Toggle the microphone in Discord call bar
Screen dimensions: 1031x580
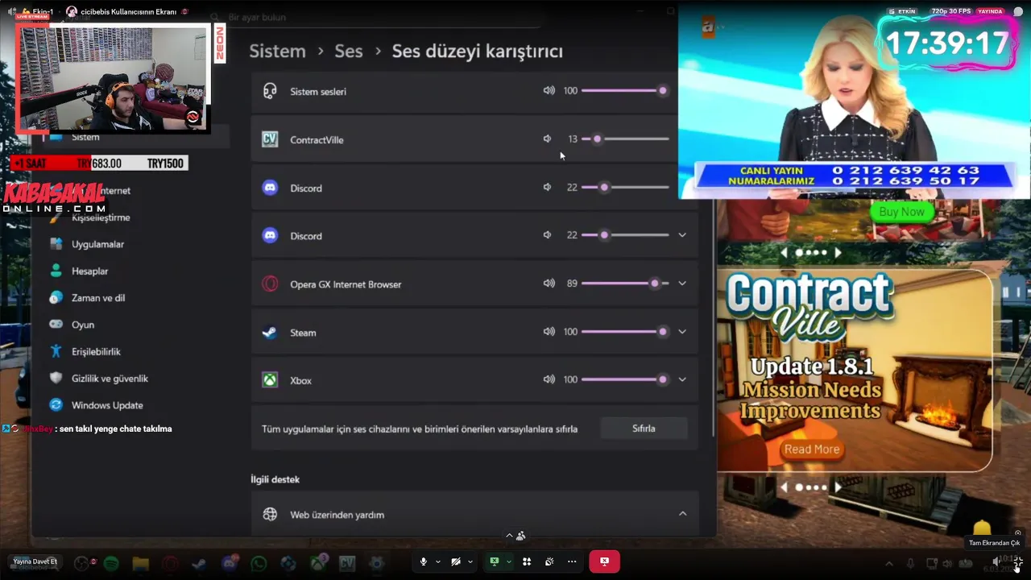pos(423,561)
